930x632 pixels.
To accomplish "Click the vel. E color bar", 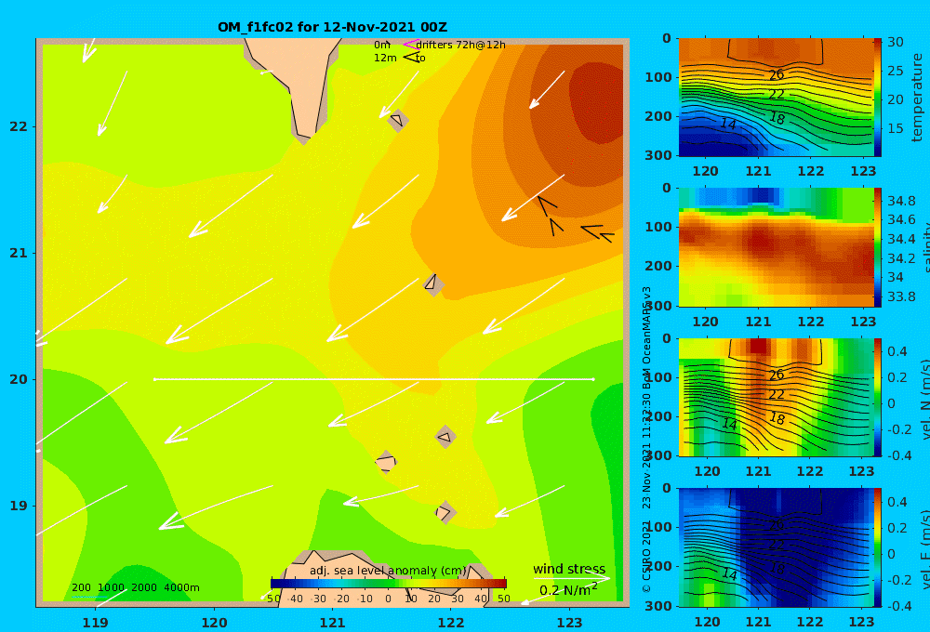I will 877,547.
